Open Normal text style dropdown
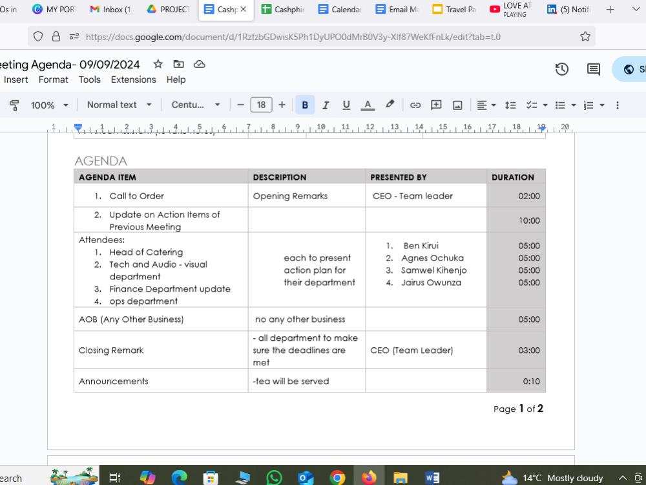 [120, 105]
